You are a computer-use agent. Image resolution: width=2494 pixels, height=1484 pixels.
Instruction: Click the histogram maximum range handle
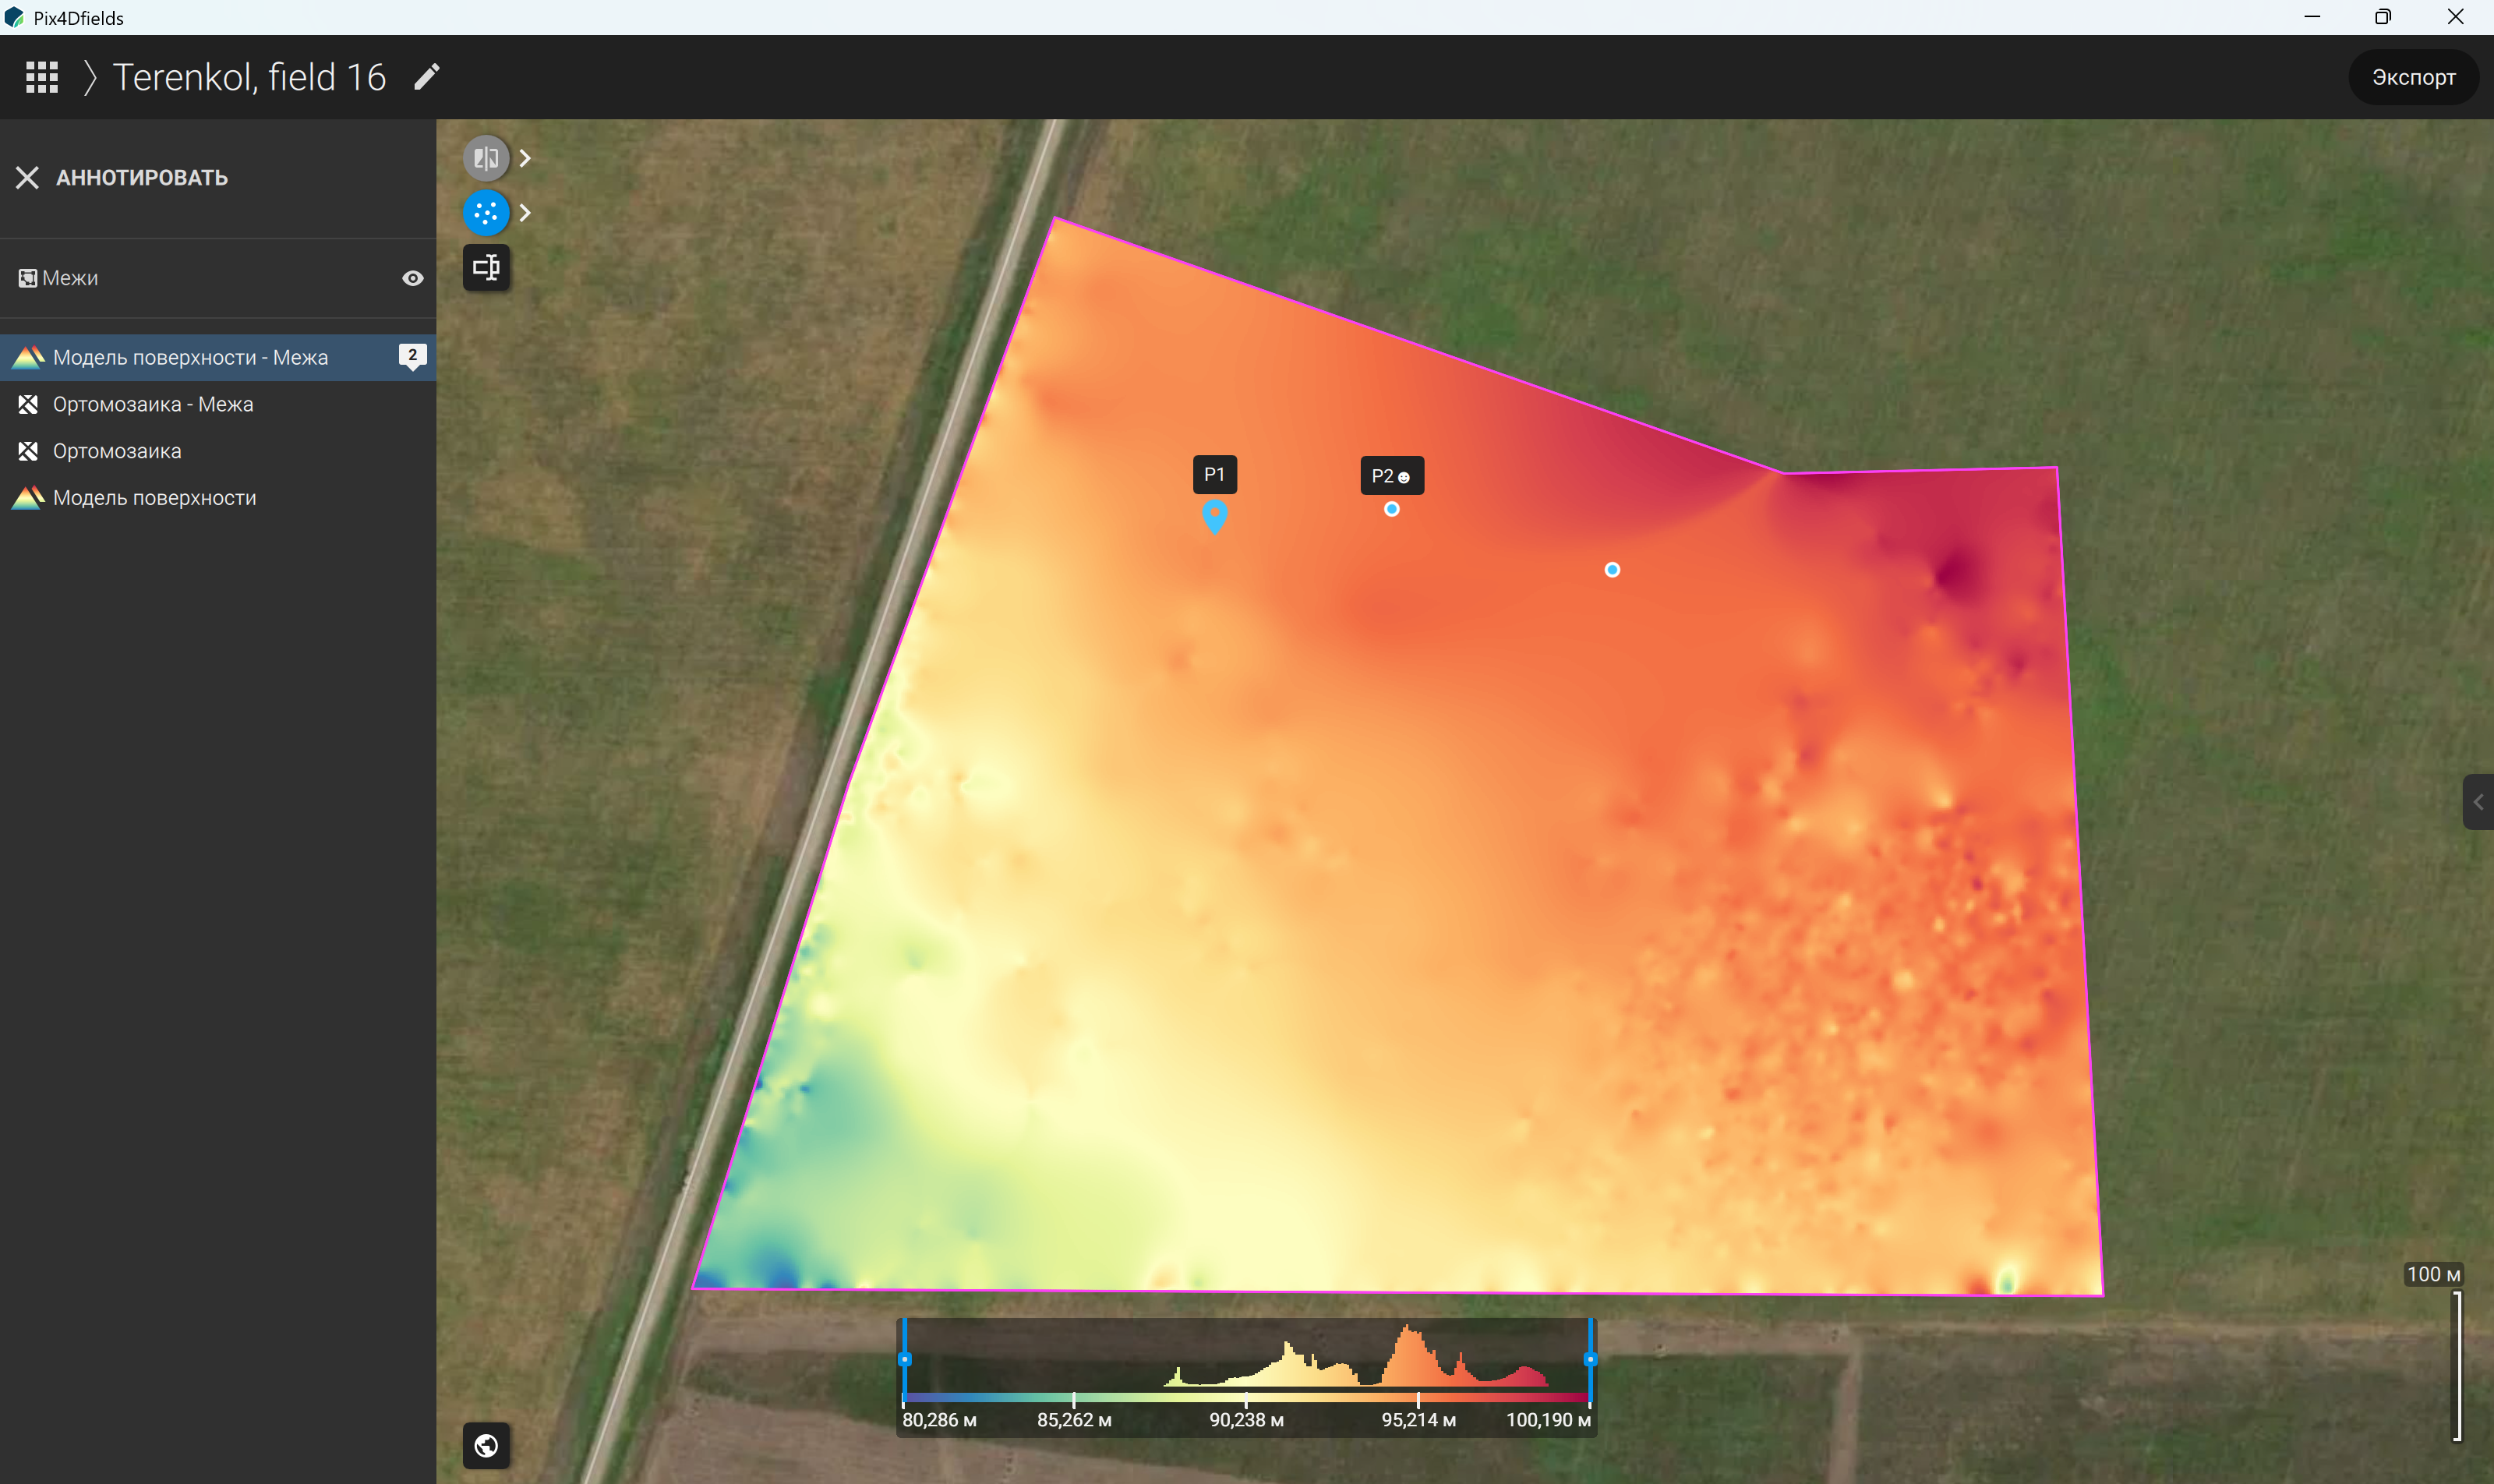(1590, 1359)
